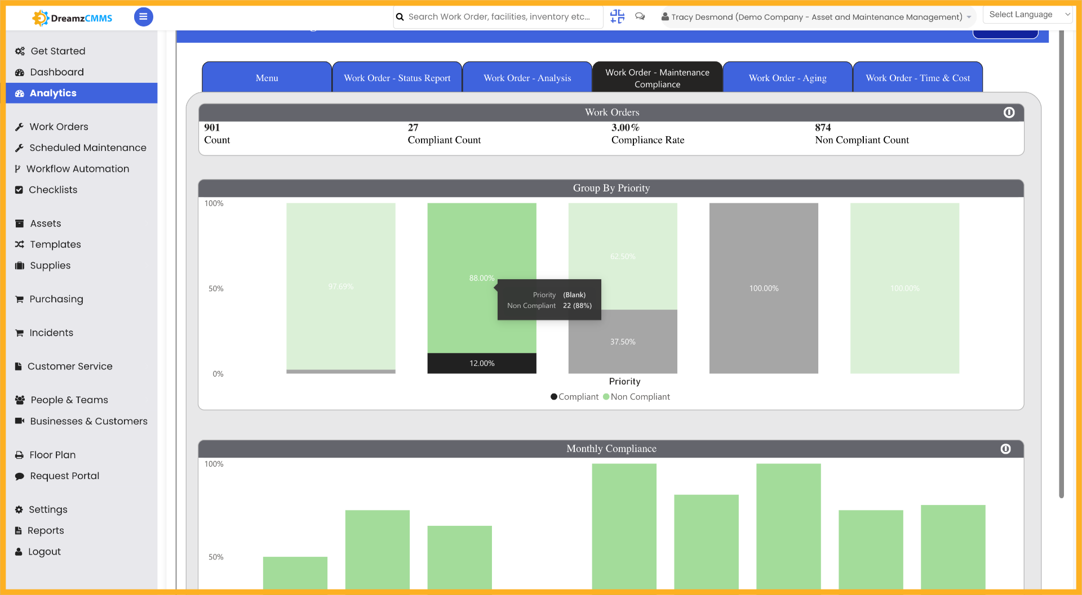Image resolution: width=1082 pixels, height=595 pixels.
Task: Switch to the Work Order - Status Report tab
Action: (x=397, y=77)
